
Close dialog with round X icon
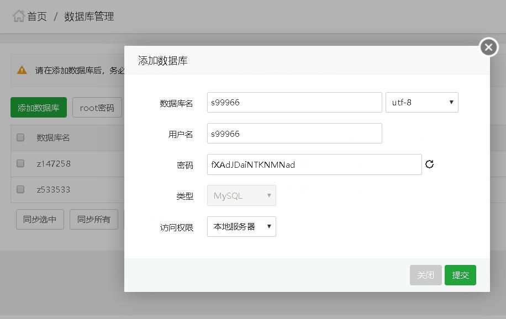tap(488, 47)
